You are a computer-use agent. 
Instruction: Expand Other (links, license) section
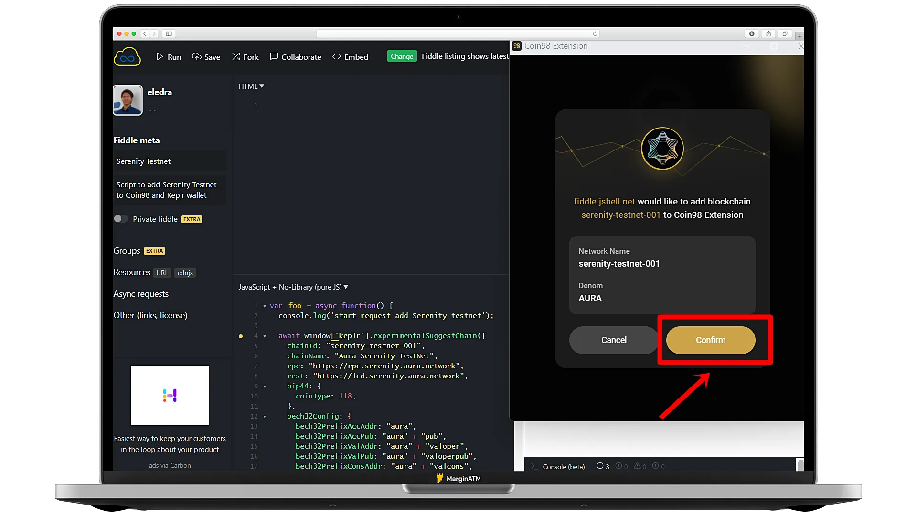click(150, 315)
